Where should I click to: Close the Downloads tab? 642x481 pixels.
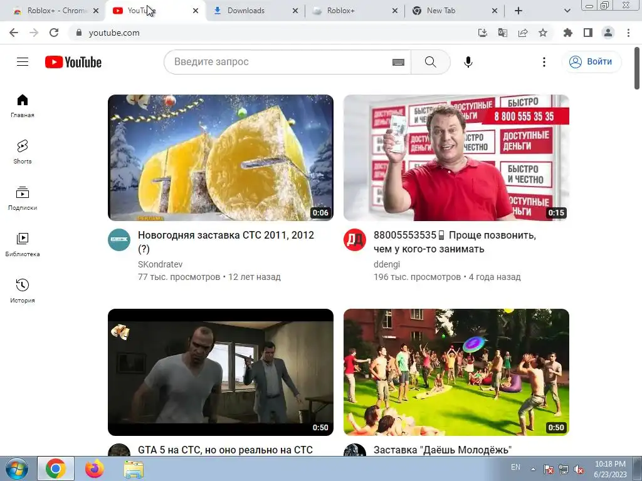295,11
